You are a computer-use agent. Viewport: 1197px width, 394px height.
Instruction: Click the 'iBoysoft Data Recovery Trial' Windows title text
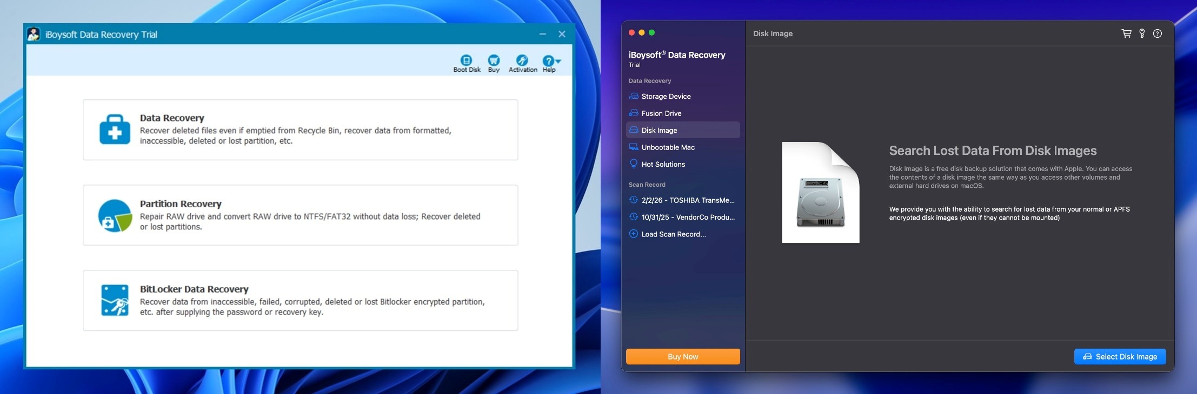(101, 35)
